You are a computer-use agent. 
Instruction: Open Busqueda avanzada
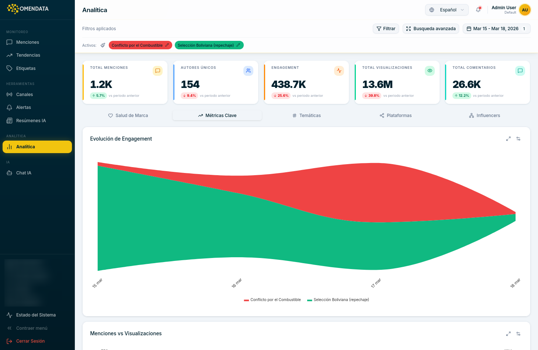pyautogui.click(x=431, y=28)
